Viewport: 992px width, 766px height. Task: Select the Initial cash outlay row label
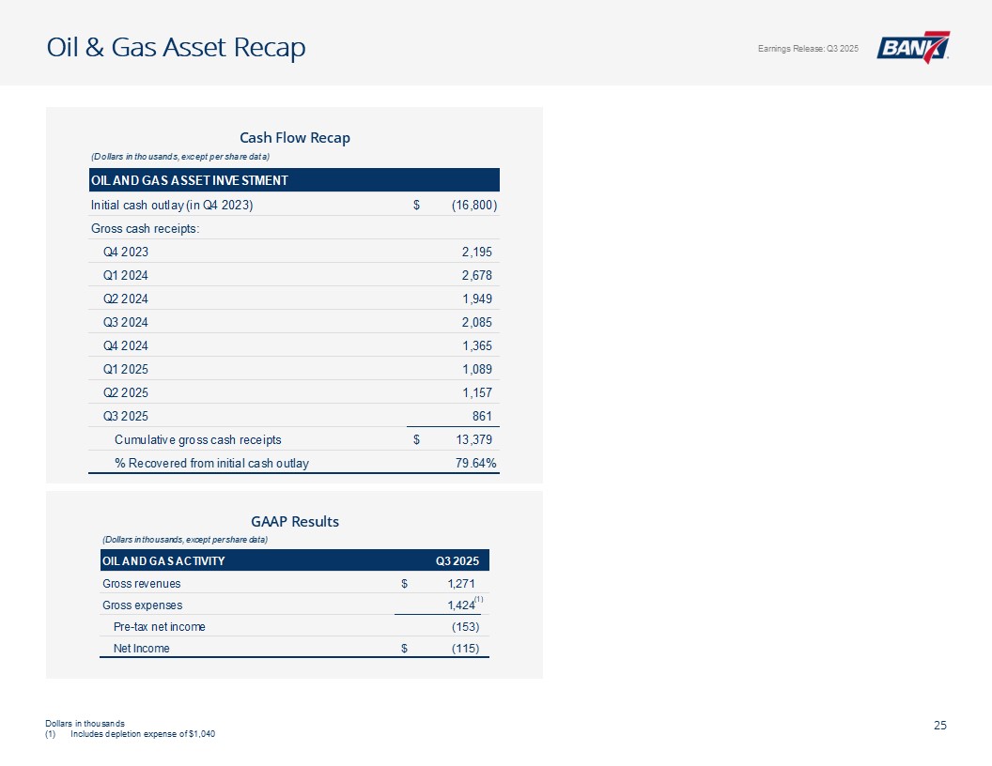tap(172, 205)
